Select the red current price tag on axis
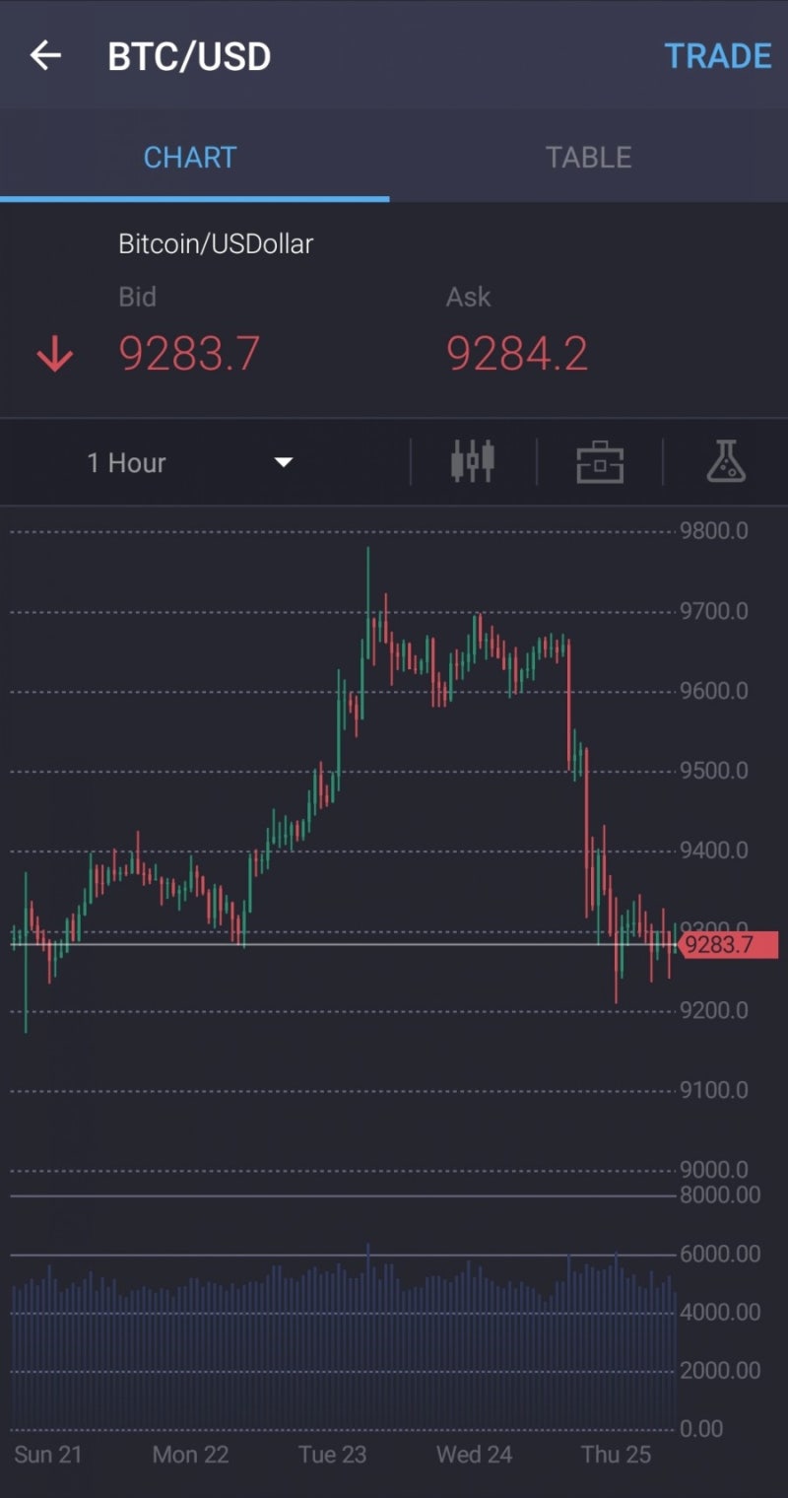The image size is (788, 1498). [x=729, y=943]
